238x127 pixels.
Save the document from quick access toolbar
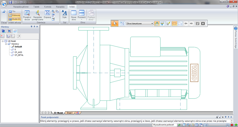(x=10, y=2)
